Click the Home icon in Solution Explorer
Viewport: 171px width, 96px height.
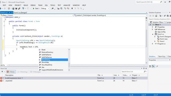point(156,16)
